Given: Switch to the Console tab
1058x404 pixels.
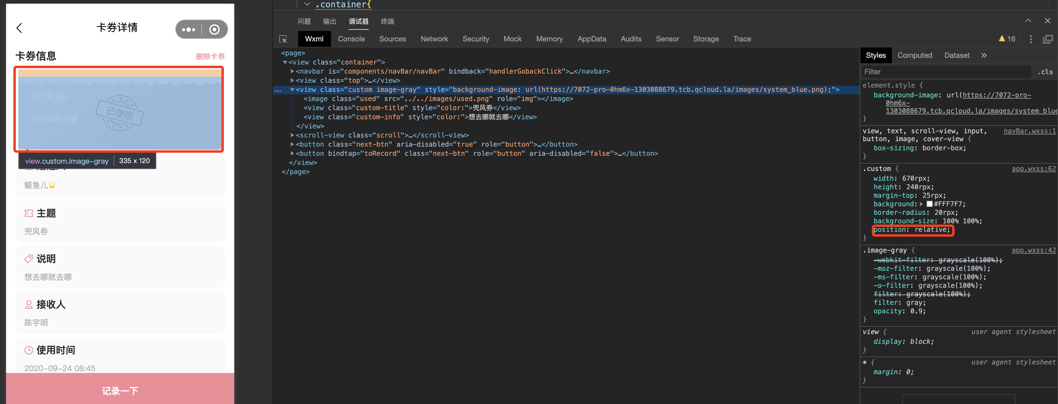Looking at the screenshot, I should click(351, 39).
